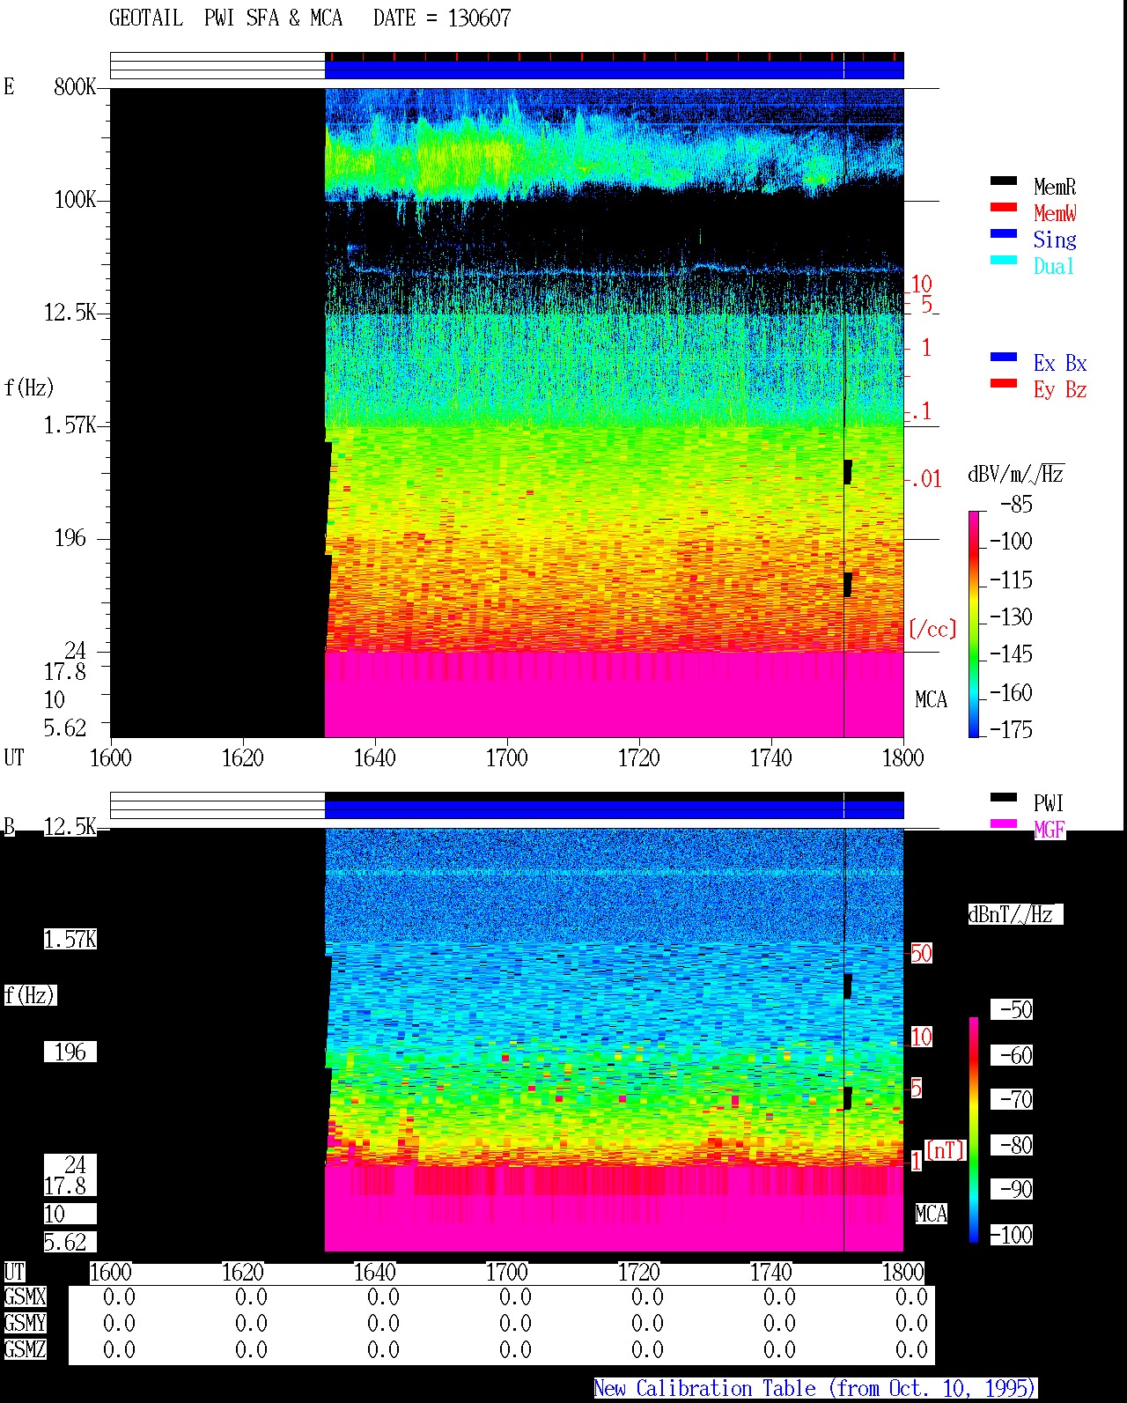Image resolution: width=1127 pixels, height=1403 pixels.
Task: Pick the black PWI legend swatch
Action: pyautogui.click(x=1004, y=798)
